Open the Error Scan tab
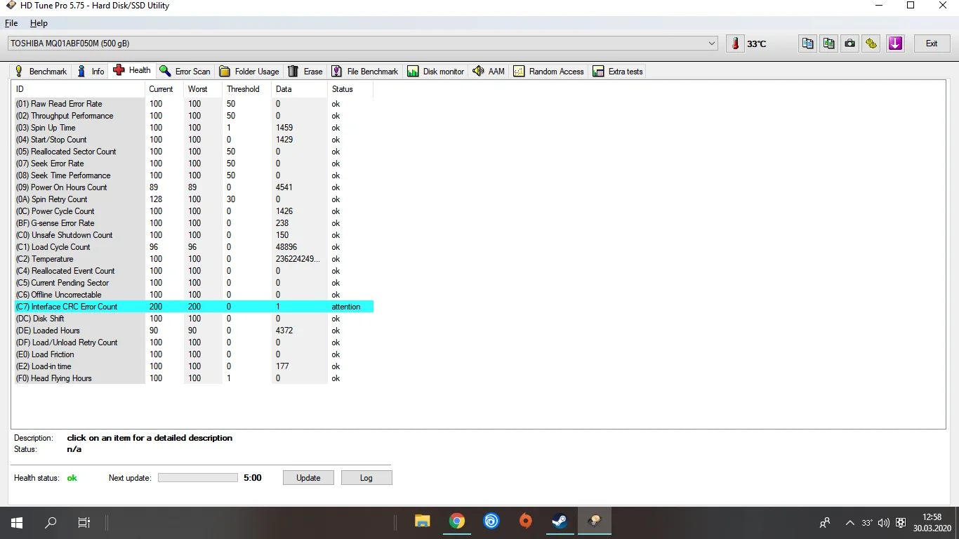This screenshot has width=959, height=539. coord(185,71)
